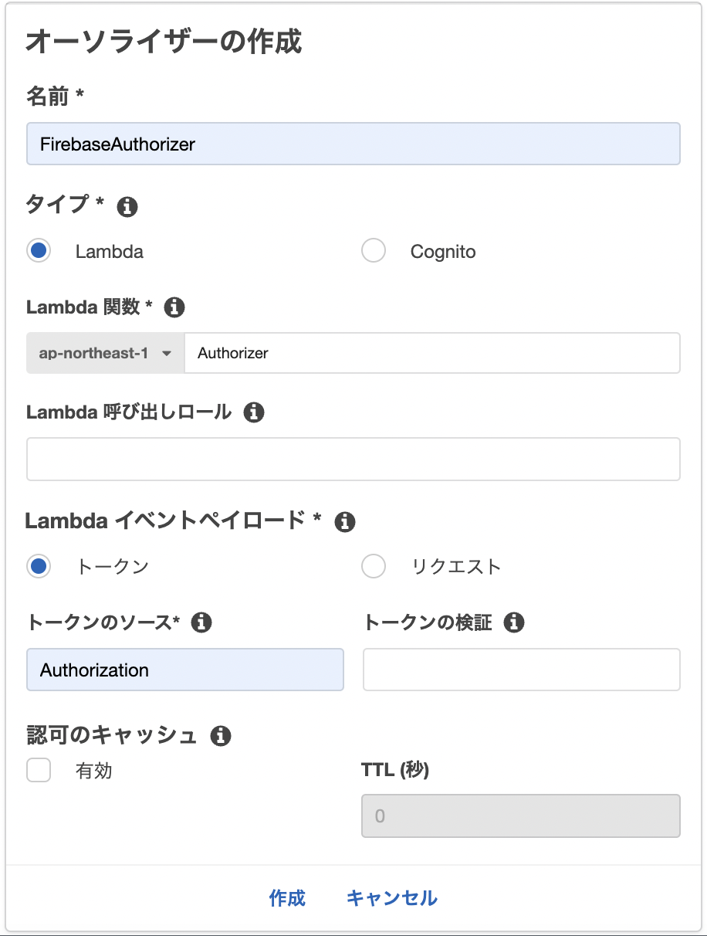Image resolution: width=707 pixels, height=936 pixels.
Task: Select the Lambda authorizer type
Action: (39, 250)
